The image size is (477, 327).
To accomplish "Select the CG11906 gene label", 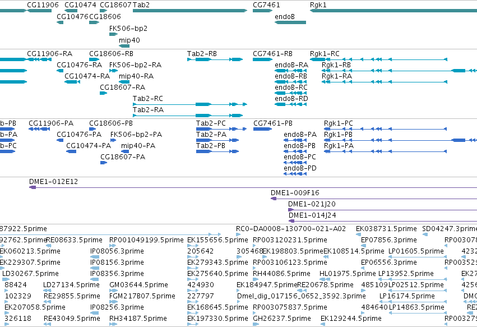I will 43,5.
